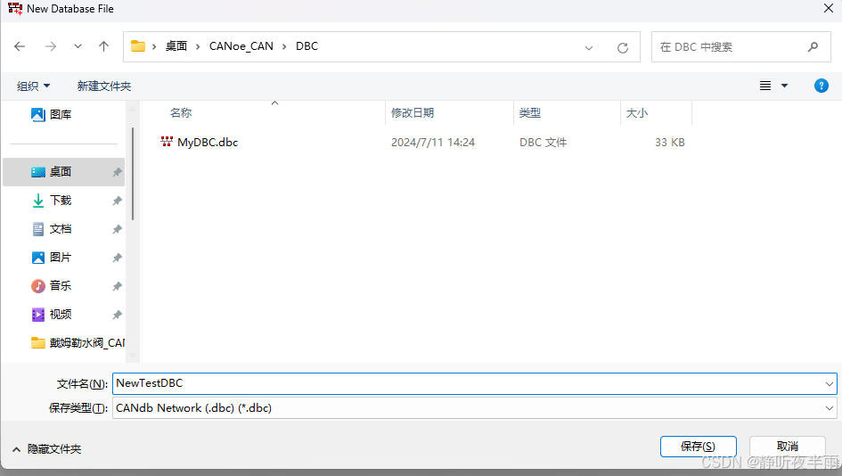Go back with the left arrow
Screen dimensions: 842x476
(20, 46)
